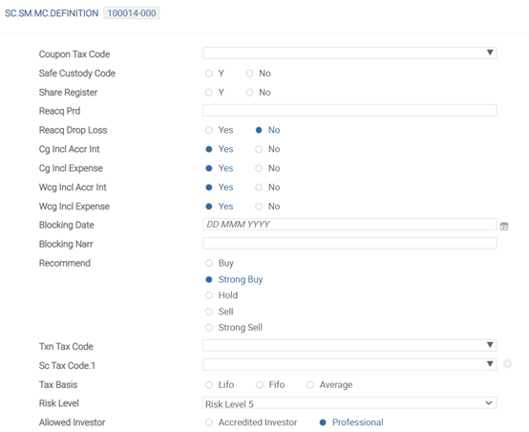Select Strong Sell under Recommend
The height and width of the screenshot is (432, 529).
[x=209, y=327]
